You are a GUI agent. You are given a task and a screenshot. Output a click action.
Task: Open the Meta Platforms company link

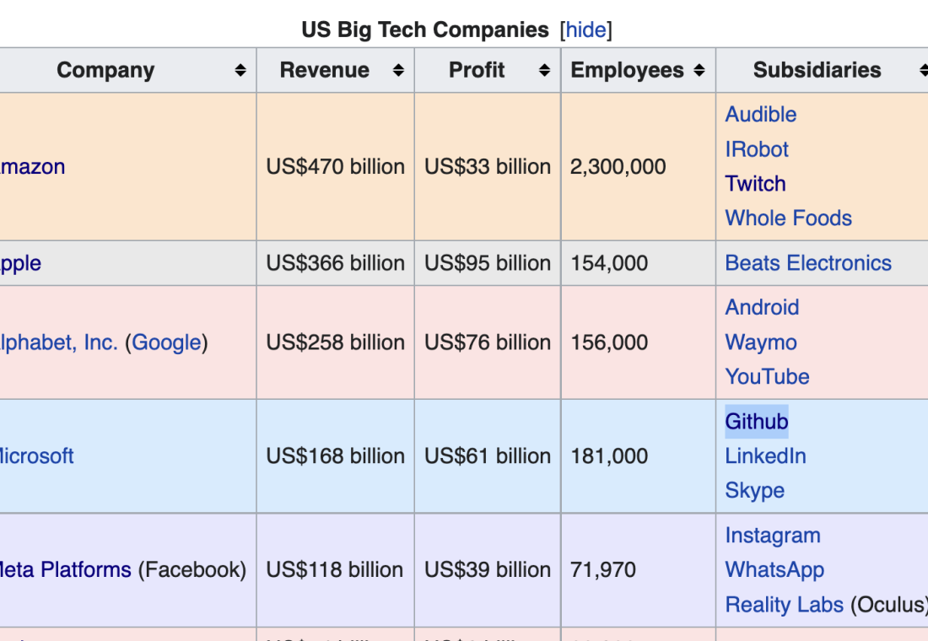coord(65,569)
